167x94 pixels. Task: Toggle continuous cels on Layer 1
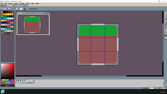pos(21,83)
